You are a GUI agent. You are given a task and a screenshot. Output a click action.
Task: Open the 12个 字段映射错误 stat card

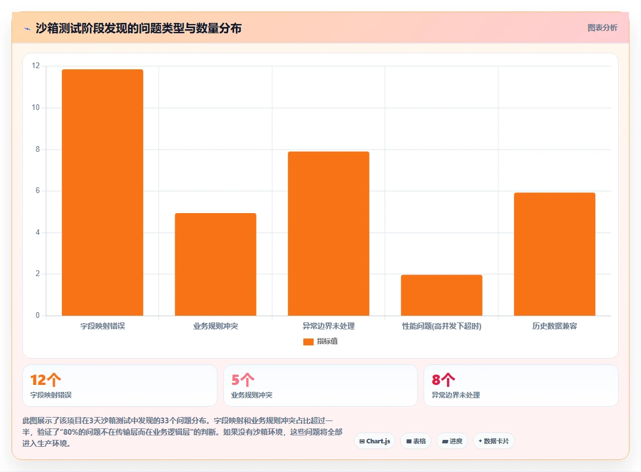pyautogui.click(x=120, y=386)
